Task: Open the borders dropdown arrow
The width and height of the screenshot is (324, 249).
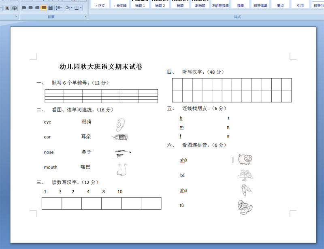Action: [81, 8]
